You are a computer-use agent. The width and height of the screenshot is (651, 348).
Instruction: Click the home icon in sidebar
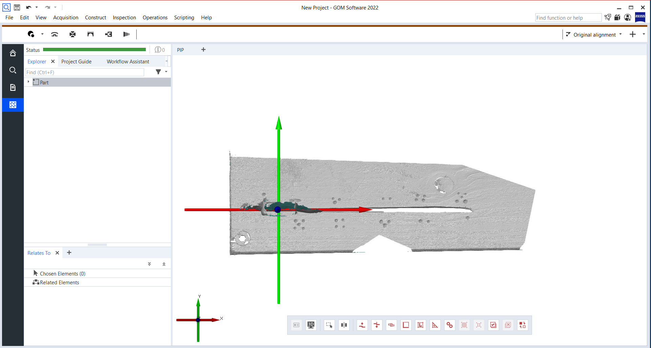pos(13,53)
